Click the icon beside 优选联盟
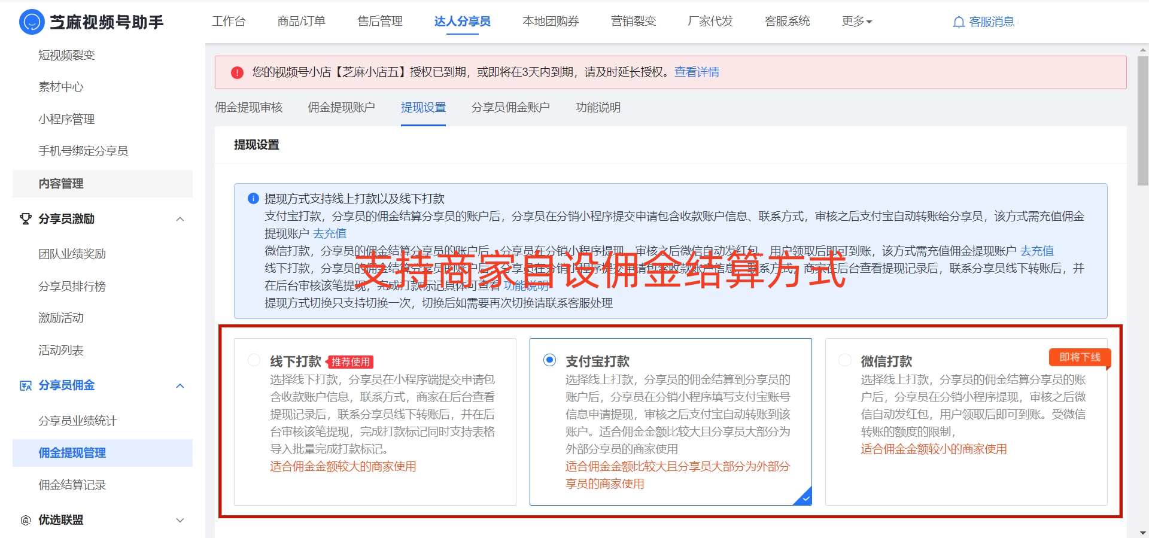Viewport: 1149px width, 538px height. [26, 520]
